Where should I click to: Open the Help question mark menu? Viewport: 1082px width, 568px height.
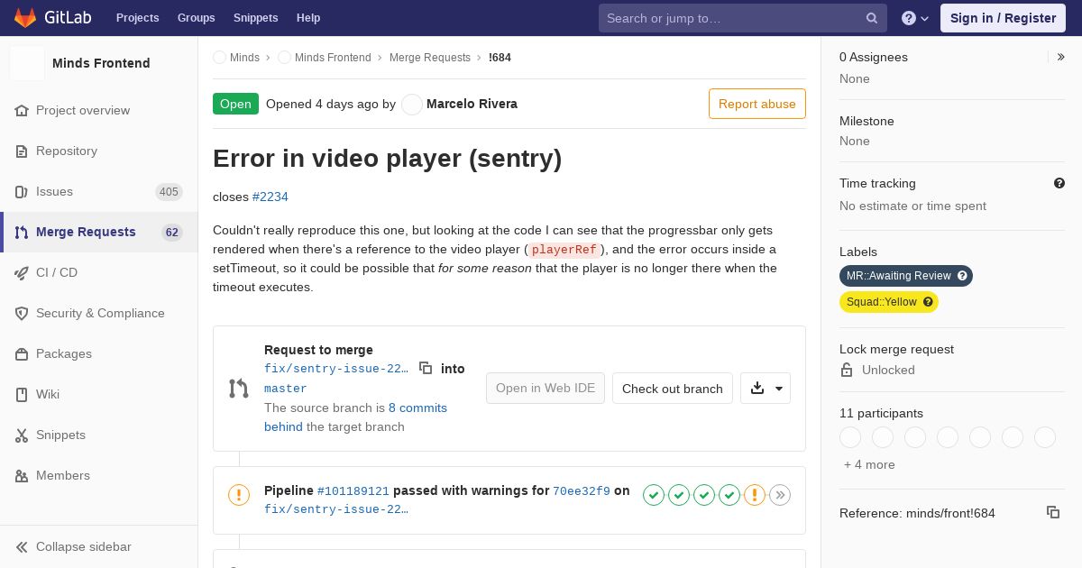pyautogui.click(x=915, y=18)
